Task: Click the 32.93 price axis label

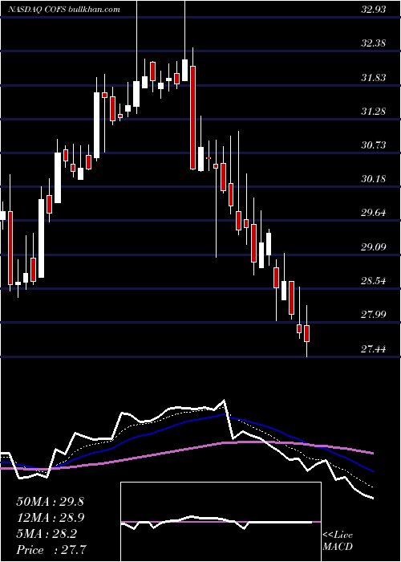Action: [374, 10]
